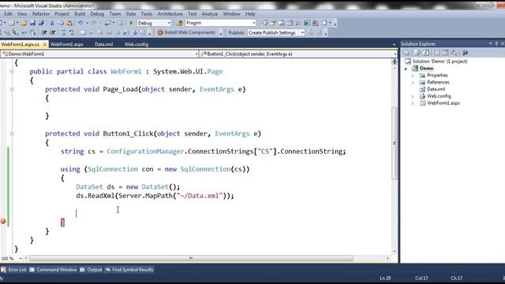Open the Output panel
The width and height of the screenshot is (505, 284).
91,270
